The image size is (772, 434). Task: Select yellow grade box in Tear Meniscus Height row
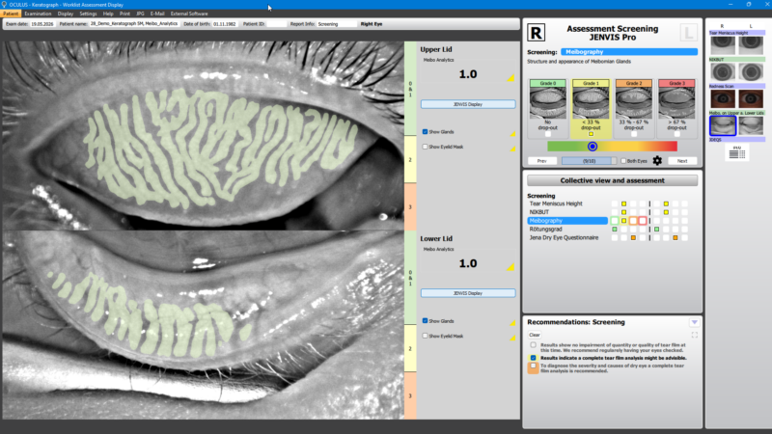click(623, 203)
